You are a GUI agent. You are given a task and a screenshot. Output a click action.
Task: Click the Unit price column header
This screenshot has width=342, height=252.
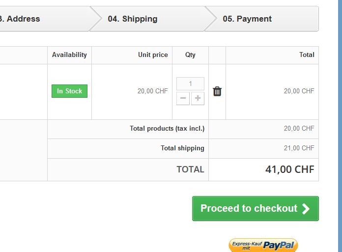point(153,55)
